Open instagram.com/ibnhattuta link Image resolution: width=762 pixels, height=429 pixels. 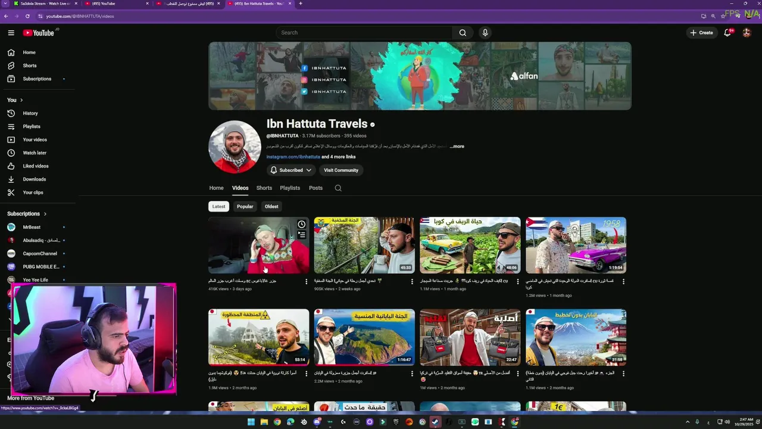click(293, 157)
